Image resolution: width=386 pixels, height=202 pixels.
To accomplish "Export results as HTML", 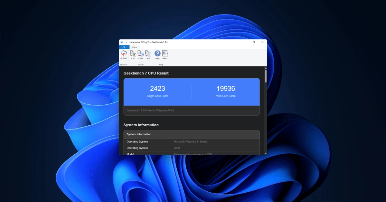I will click(x=141, y=55).
